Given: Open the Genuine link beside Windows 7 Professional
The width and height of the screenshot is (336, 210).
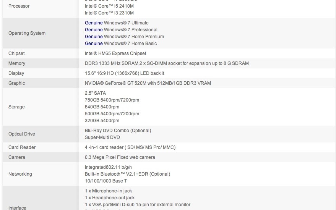Looking at the screenshot, I should coord(94,30).
